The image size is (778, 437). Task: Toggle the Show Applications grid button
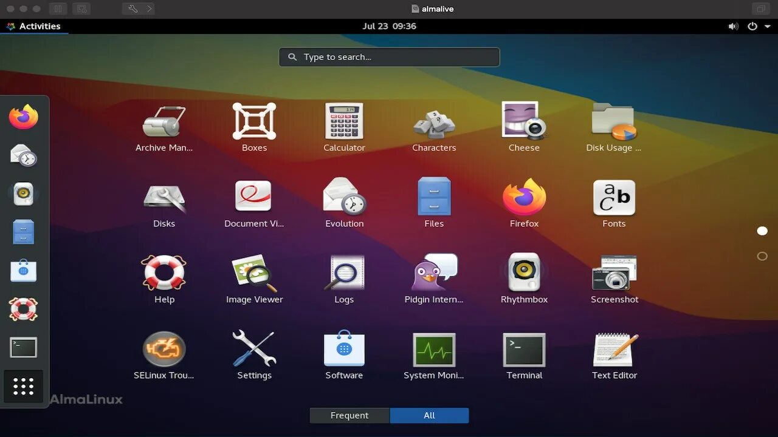24,387
